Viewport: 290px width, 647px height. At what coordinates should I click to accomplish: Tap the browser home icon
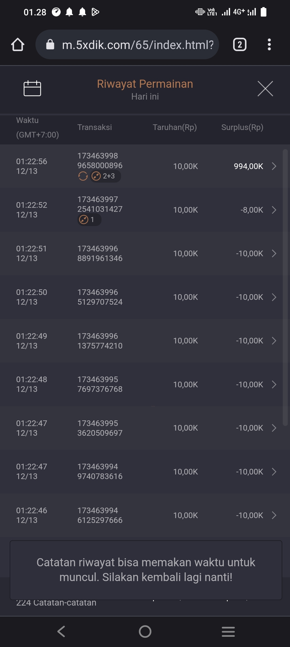coord(18,44)
